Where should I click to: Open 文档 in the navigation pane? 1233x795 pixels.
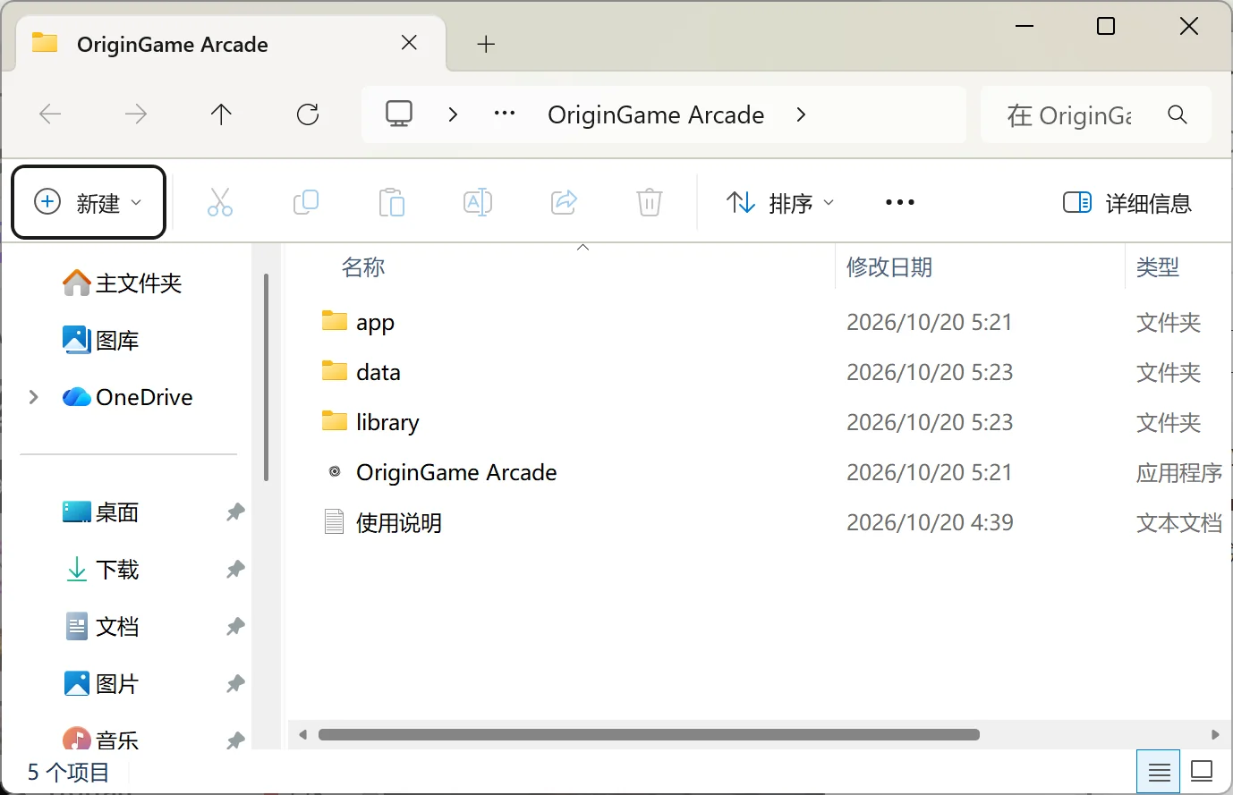(100, 627)
